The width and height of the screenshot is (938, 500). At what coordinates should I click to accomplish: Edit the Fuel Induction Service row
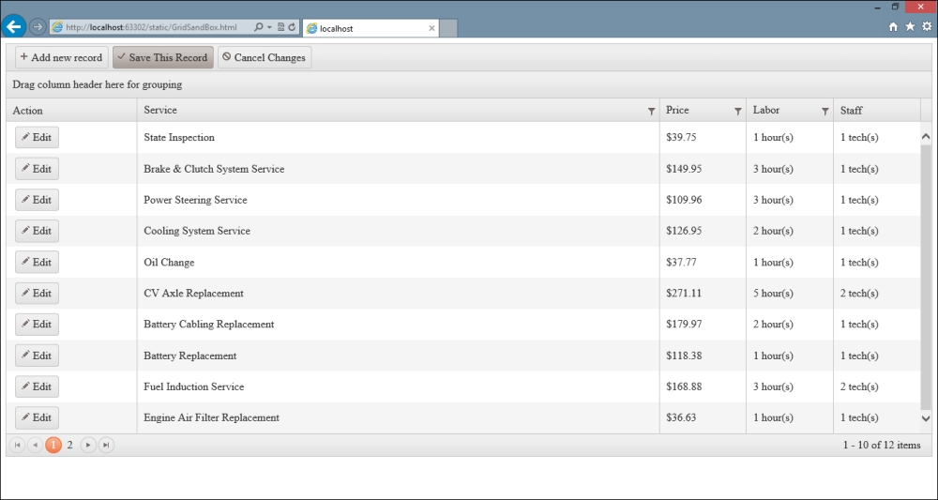[38, 386]
